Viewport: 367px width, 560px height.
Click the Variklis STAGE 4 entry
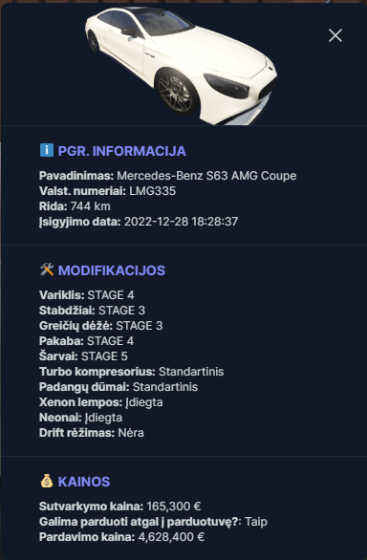coord(86,295)
